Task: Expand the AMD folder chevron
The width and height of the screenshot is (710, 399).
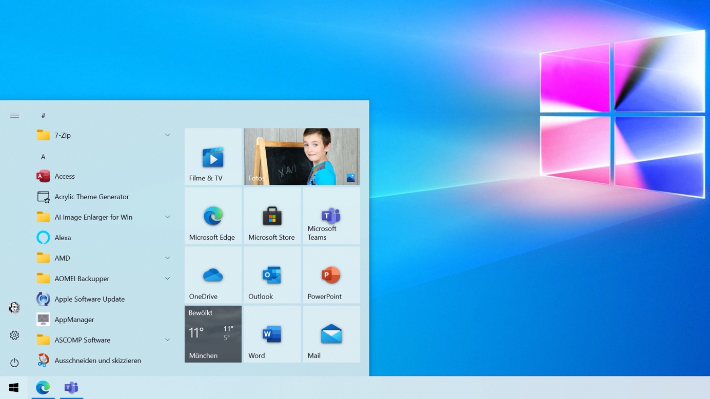Action: 167,258
